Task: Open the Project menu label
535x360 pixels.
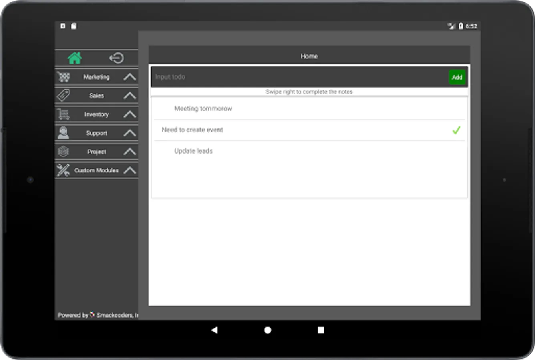Action: pyautogui.click(x=97, y=152)
